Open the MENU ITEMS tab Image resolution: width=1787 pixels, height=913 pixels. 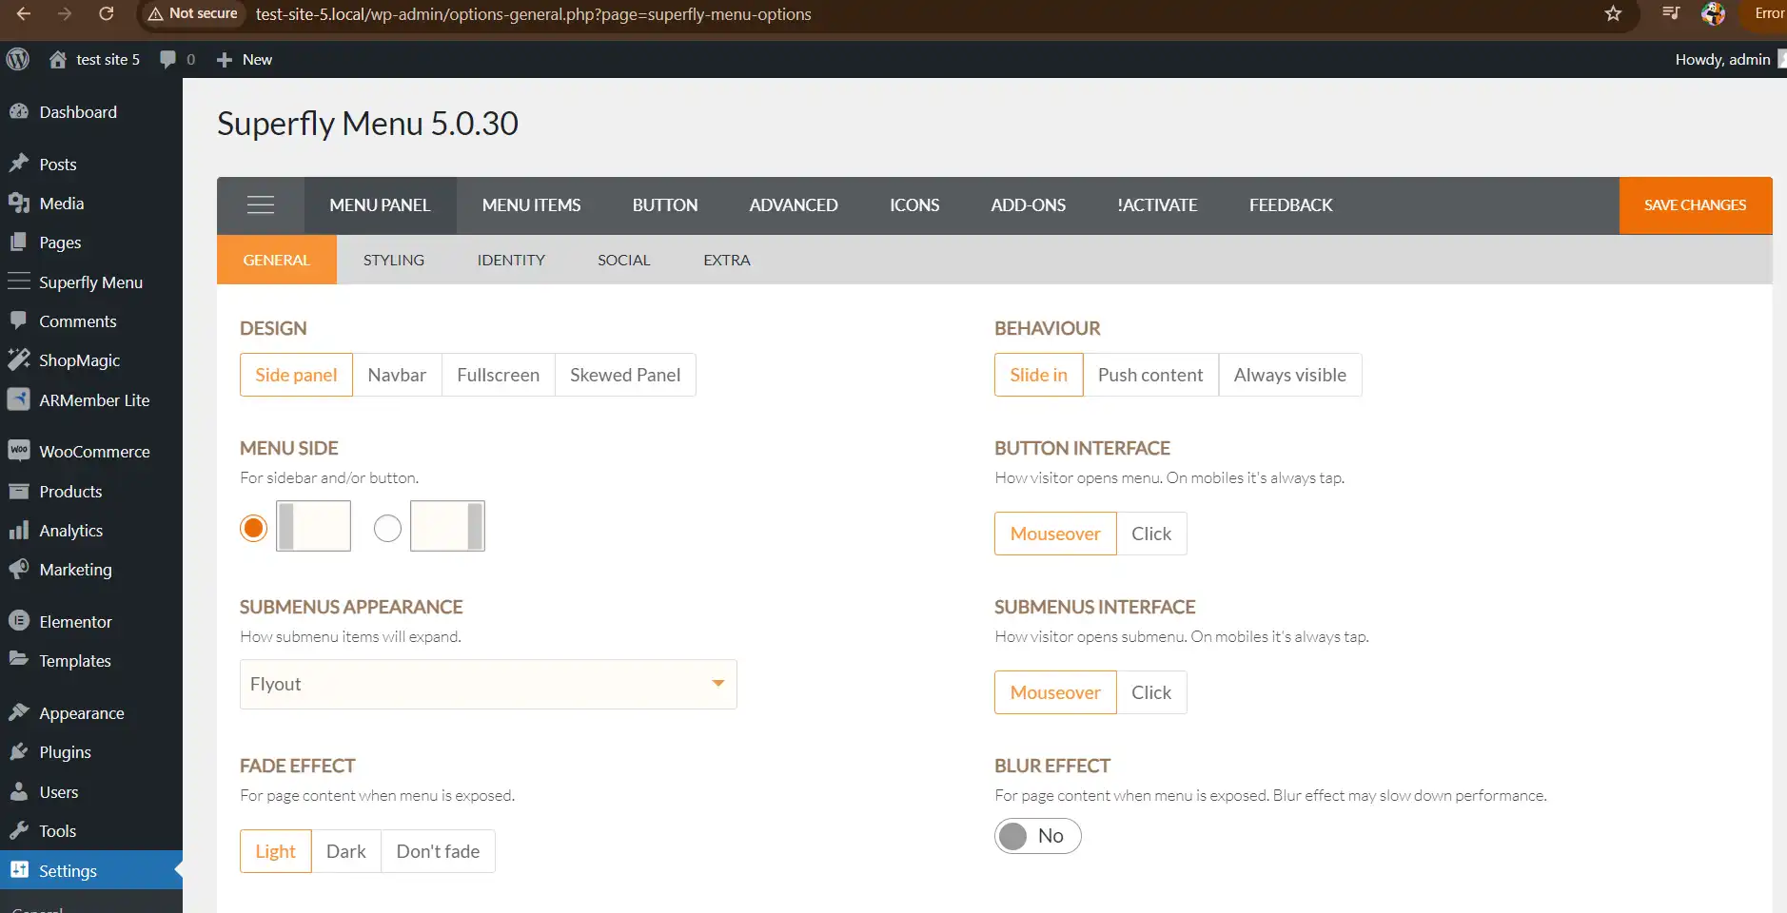(x=531, y=205)
